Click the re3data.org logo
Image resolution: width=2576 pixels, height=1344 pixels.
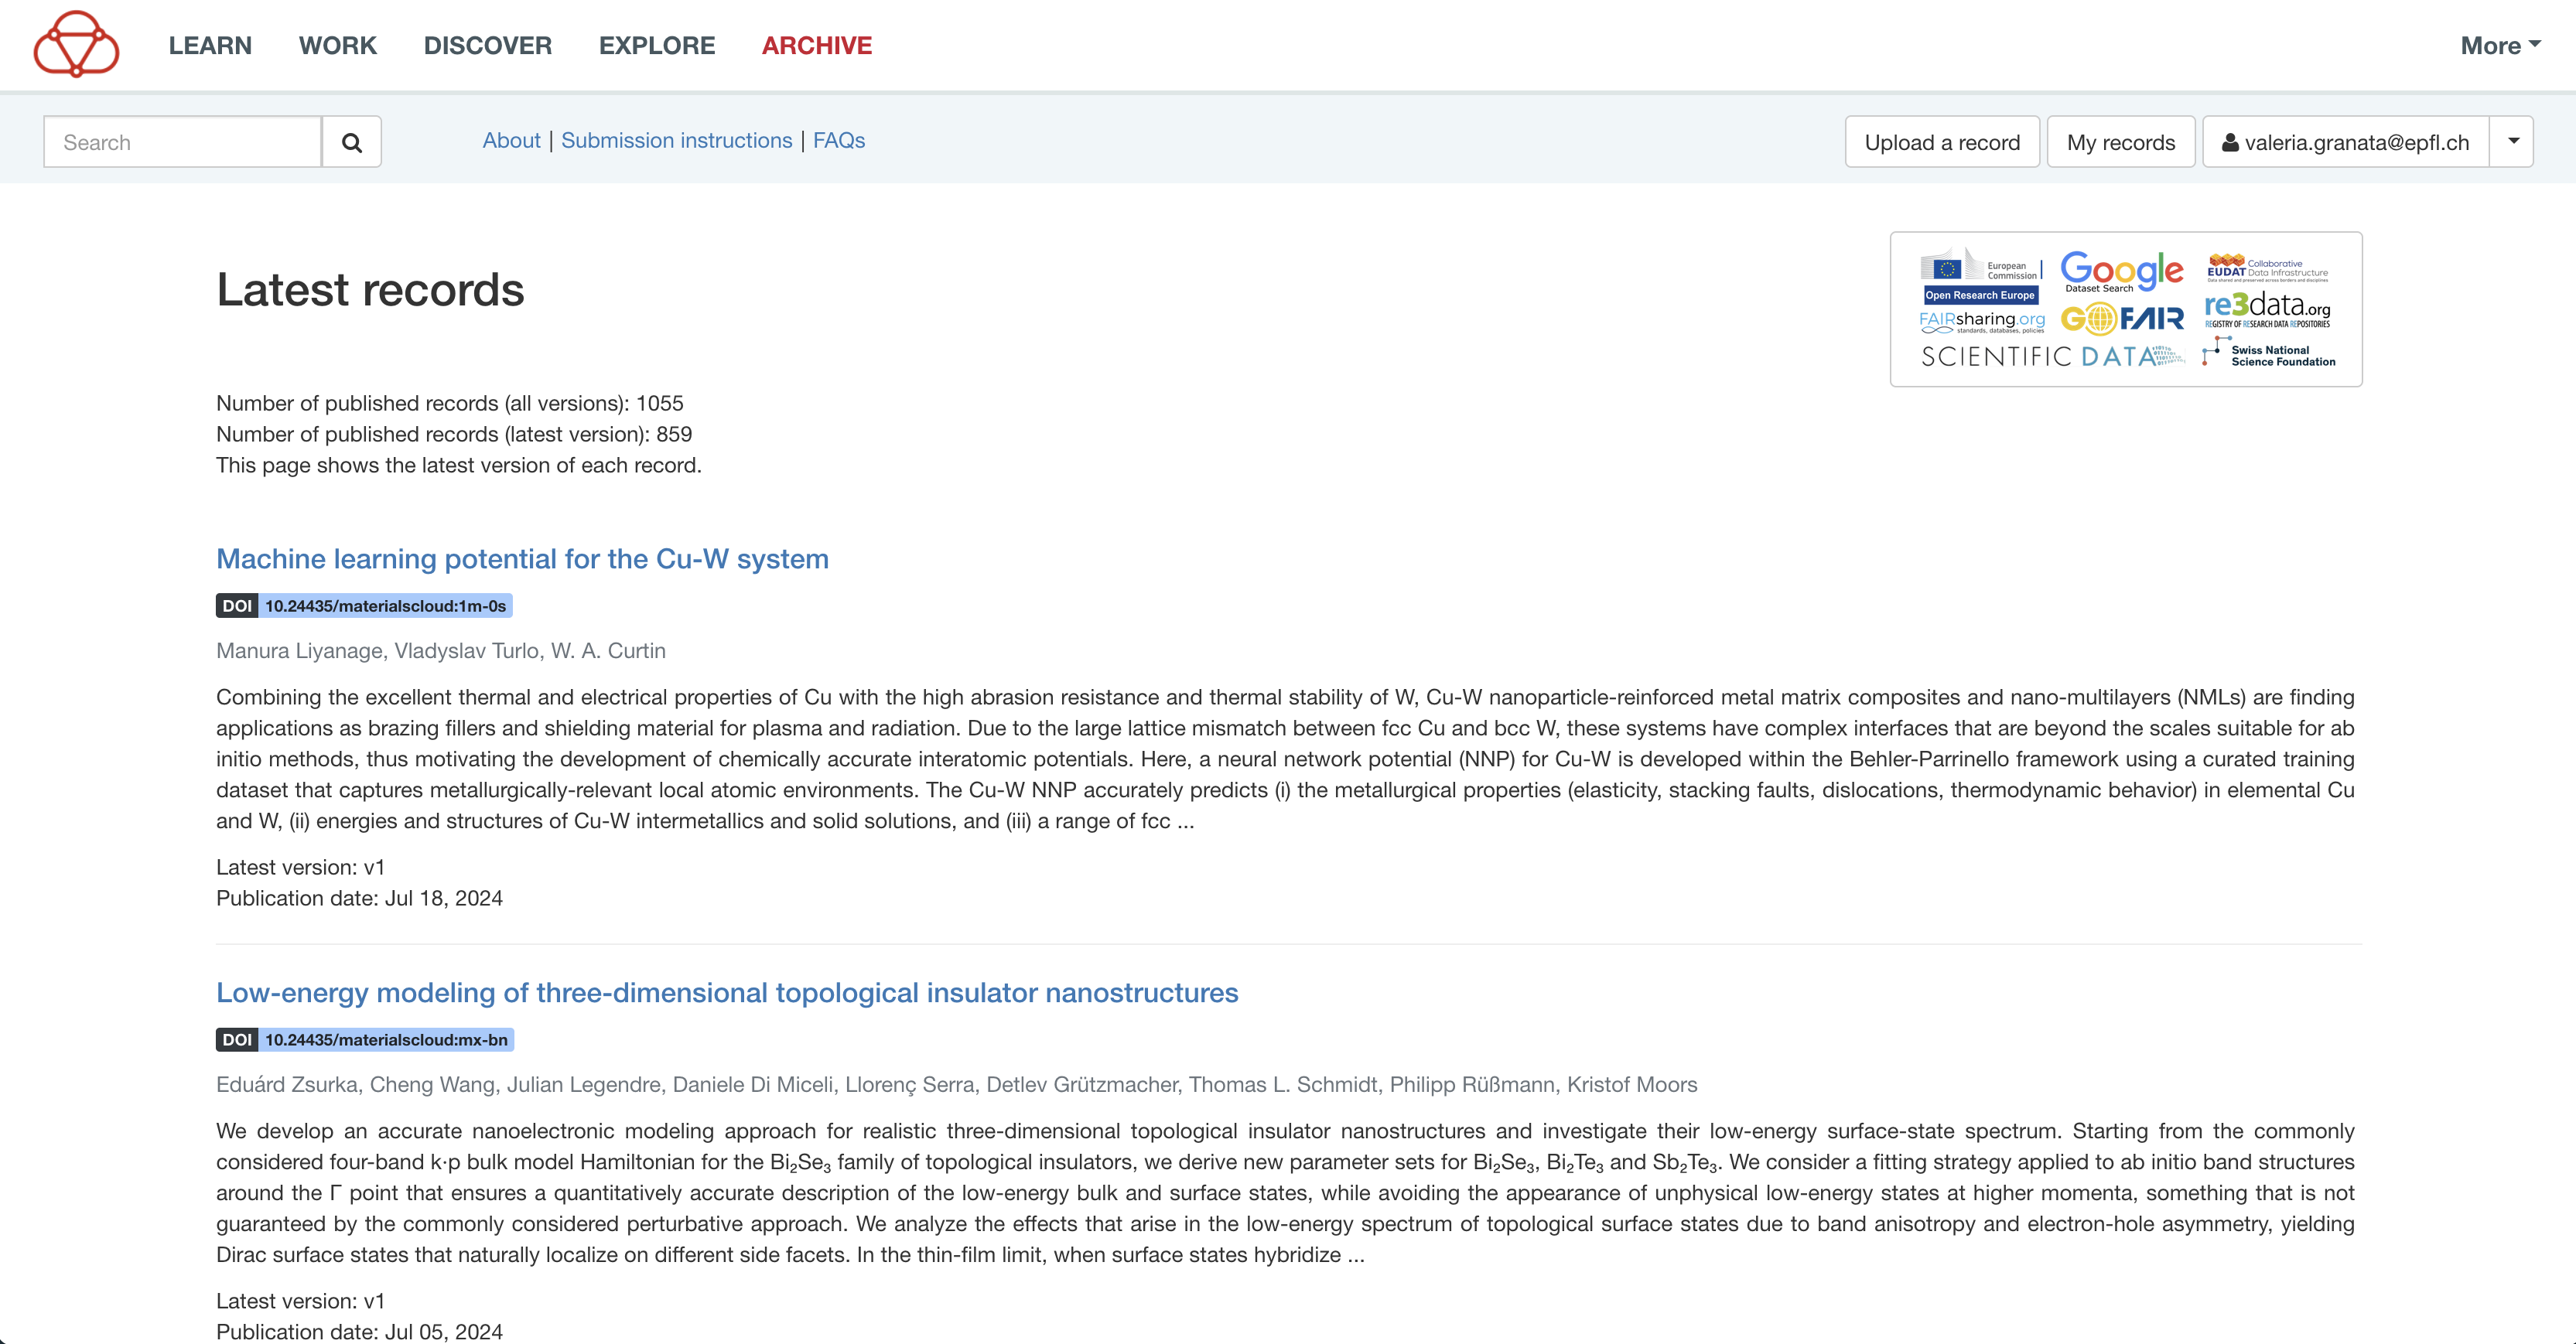(x=2267, y=309)
